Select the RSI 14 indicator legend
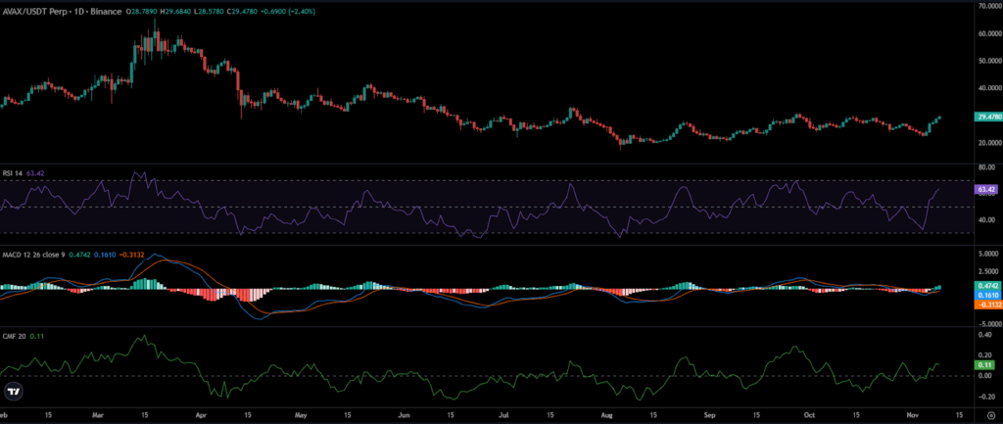The height and width of the screenshot is (424, 1003). point(14,172)
